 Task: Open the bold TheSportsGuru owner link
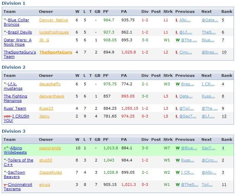(56, 52)
